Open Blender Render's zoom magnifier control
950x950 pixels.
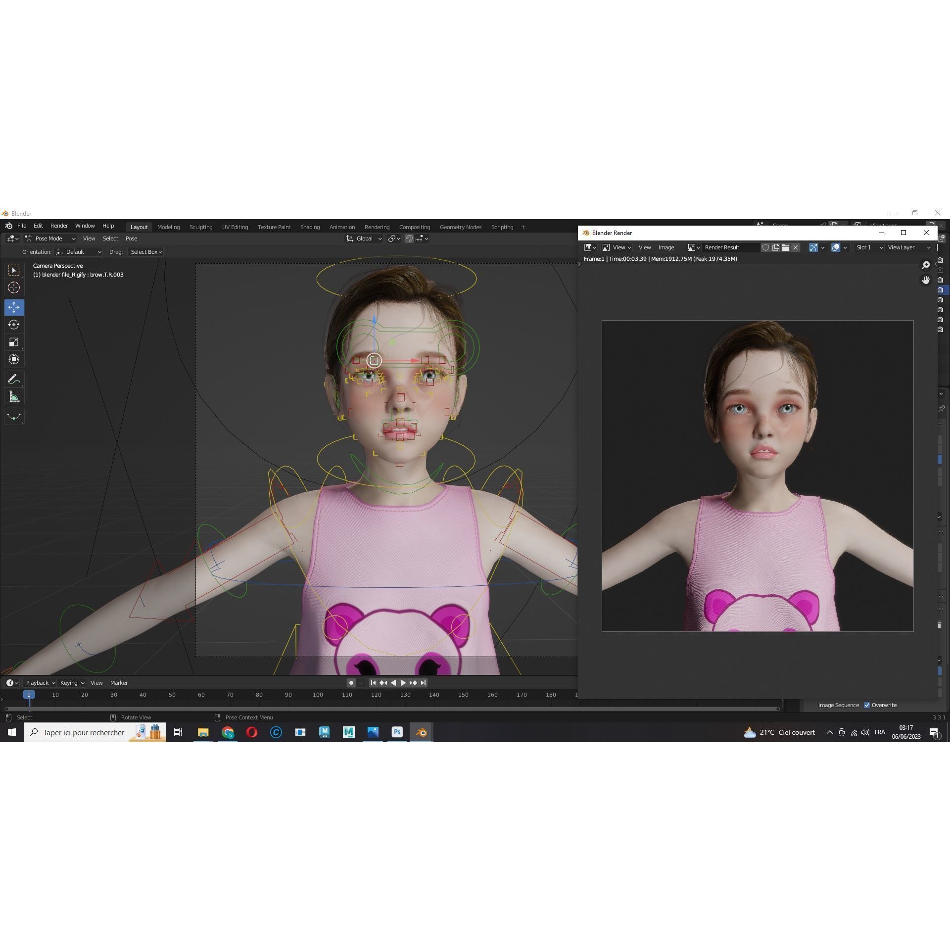926,265
